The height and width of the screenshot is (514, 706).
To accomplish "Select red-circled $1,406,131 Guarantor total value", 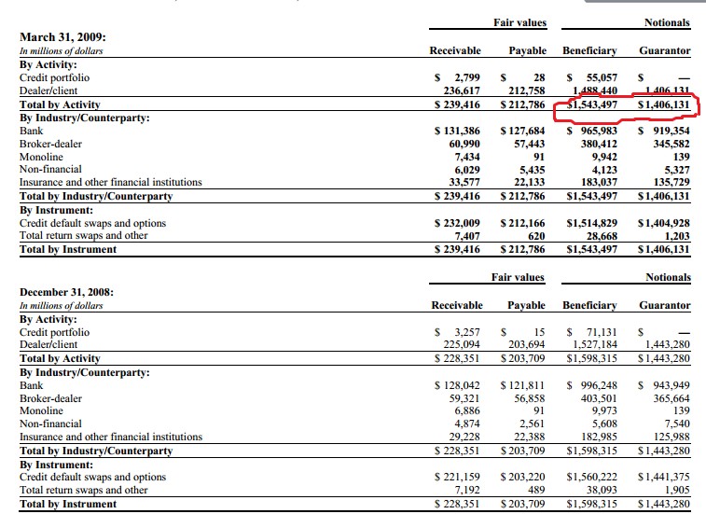I will pyautogui.click(x=663, y=105).
